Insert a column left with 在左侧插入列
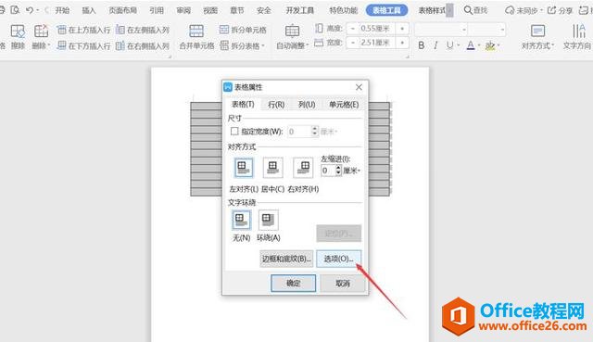The image size is (593, 342). (x=143, y=30)
